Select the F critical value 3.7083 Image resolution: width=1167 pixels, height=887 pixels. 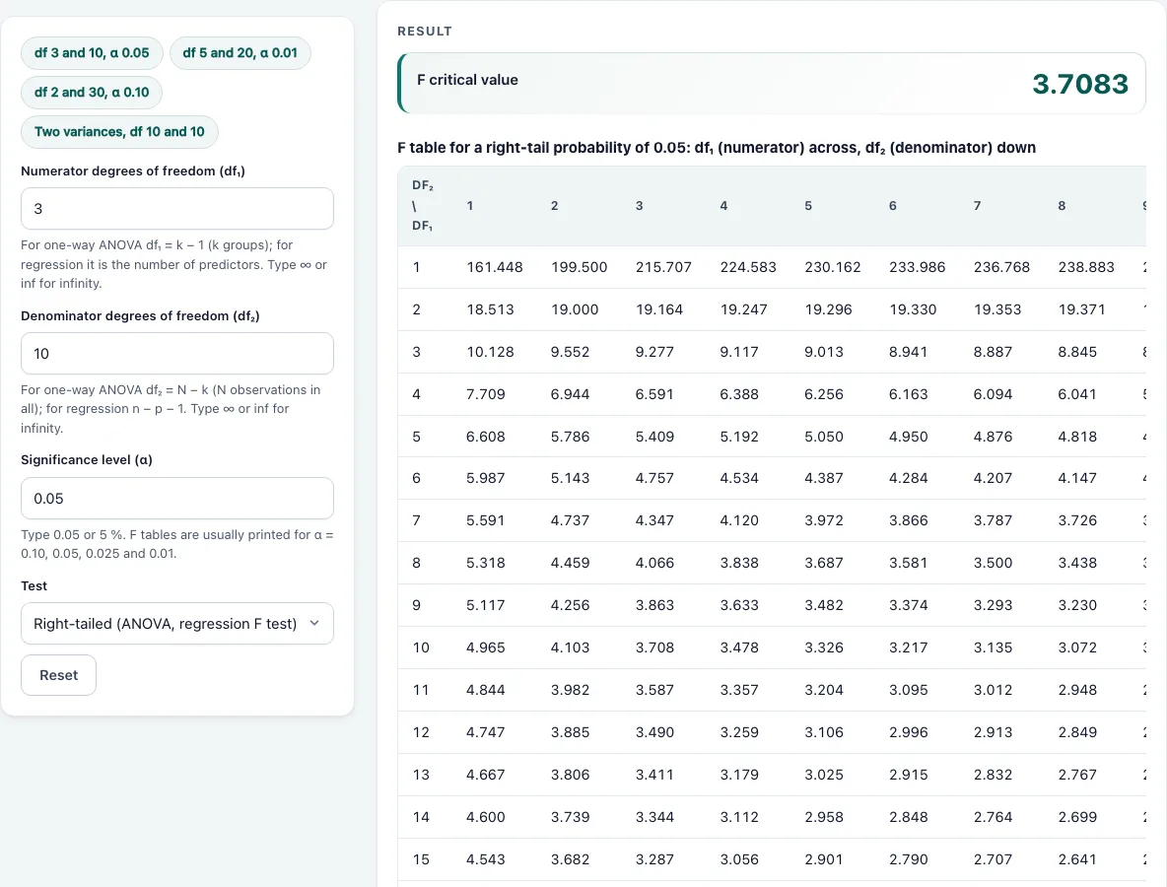(1080, 84)
